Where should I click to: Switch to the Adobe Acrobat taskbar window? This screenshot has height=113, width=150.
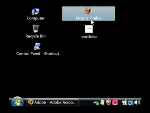click(52, 102)
